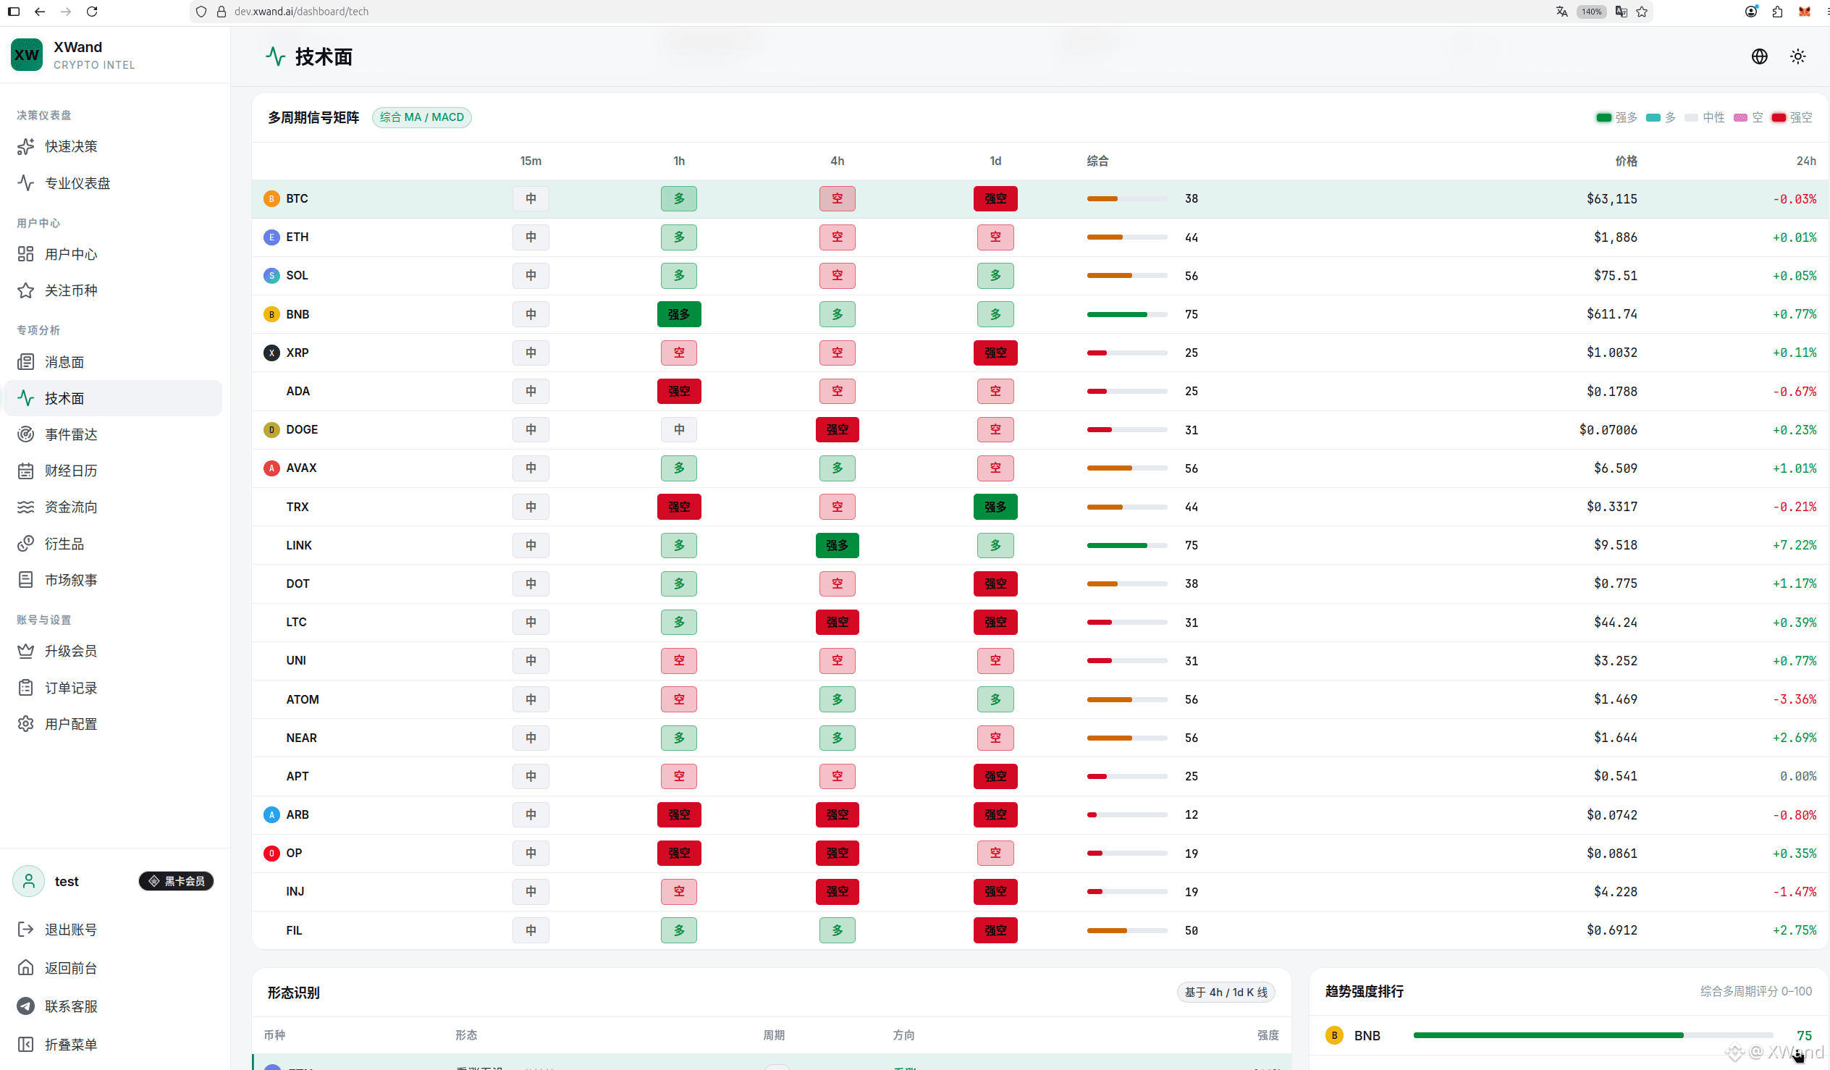Click the 升级会员 crown icon
Image resolution: width=1830 pixels, height=1070 pixels.
point(25,651)
